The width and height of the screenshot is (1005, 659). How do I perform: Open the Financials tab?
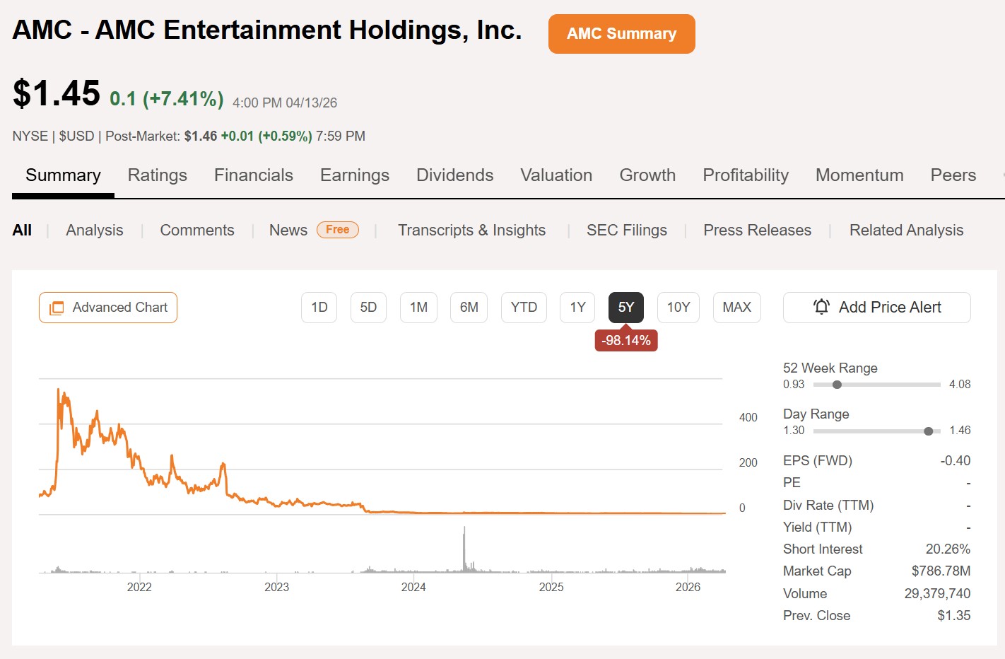click(253, 175)
